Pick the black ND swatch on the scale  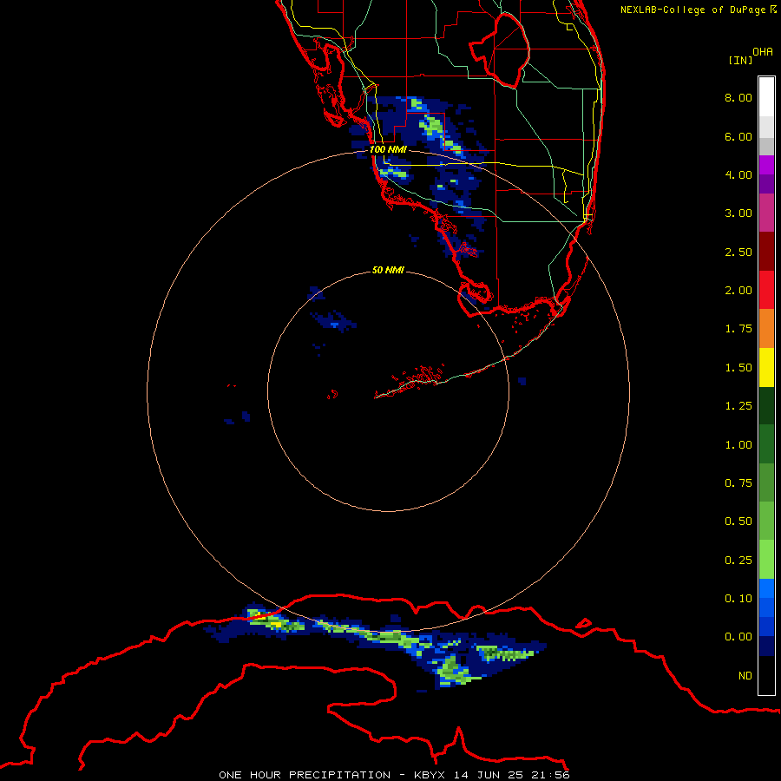coord(766,675)
